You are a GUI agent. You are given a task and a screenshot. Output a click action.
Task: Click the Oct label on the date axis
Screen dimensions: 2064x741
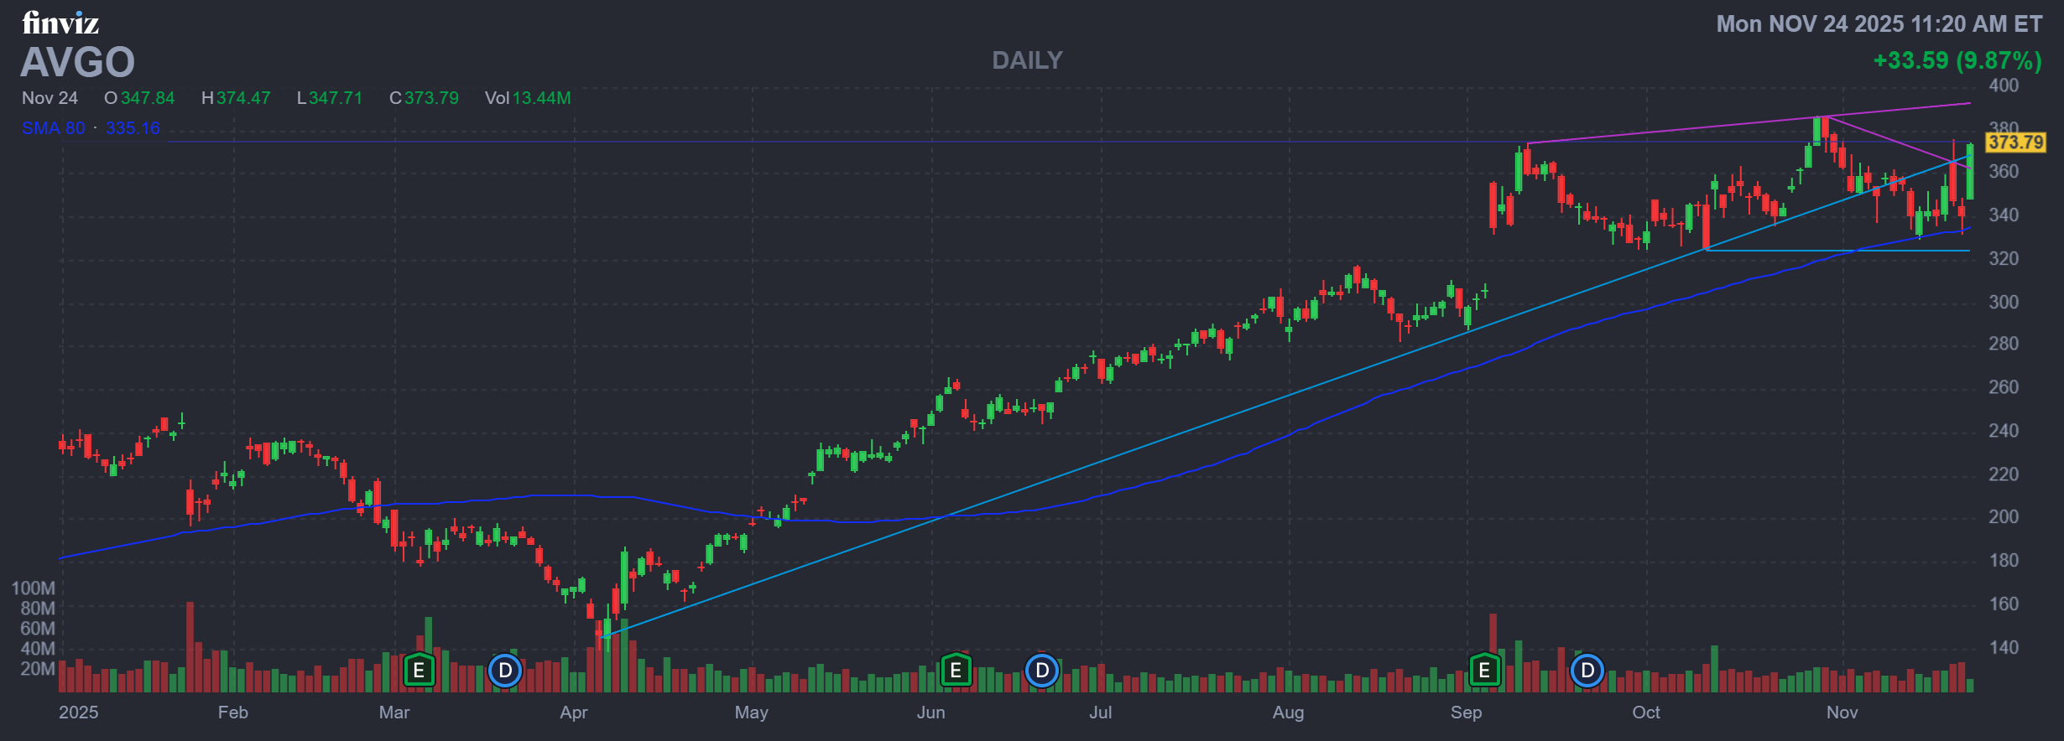tap(1645, 712)
